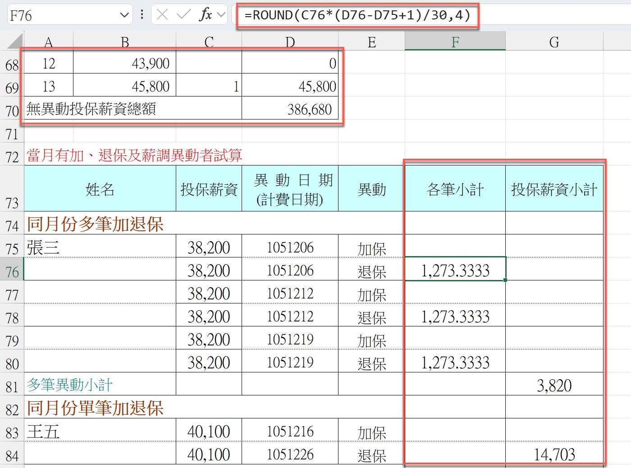Select the 張三 name cell
Image resolution: width=631 pixels, height=468 pixels.
(99, 248)
